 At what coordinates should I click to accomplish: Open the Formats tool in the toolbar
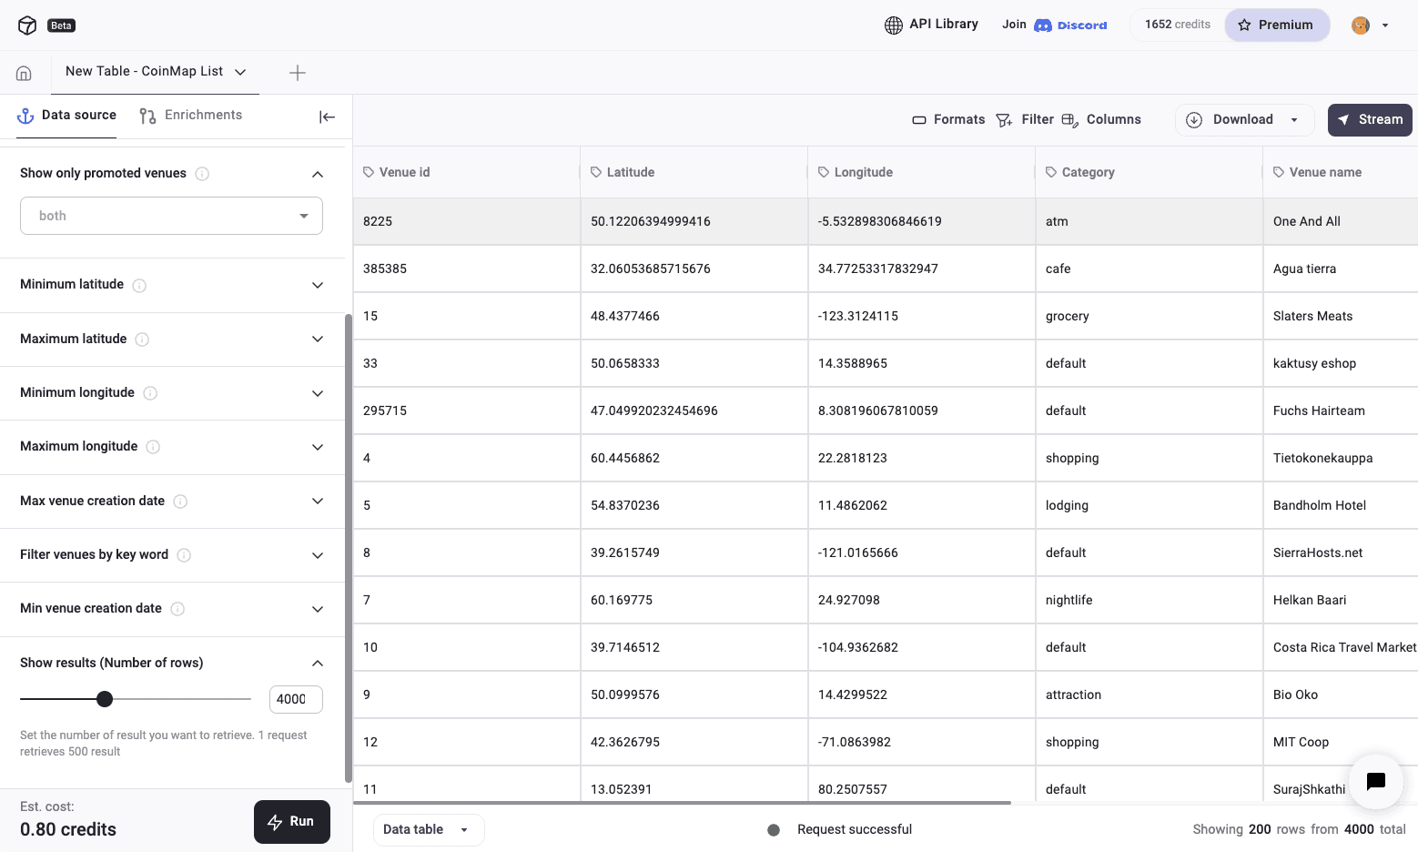pyautogui.click(x=922, y=119)
